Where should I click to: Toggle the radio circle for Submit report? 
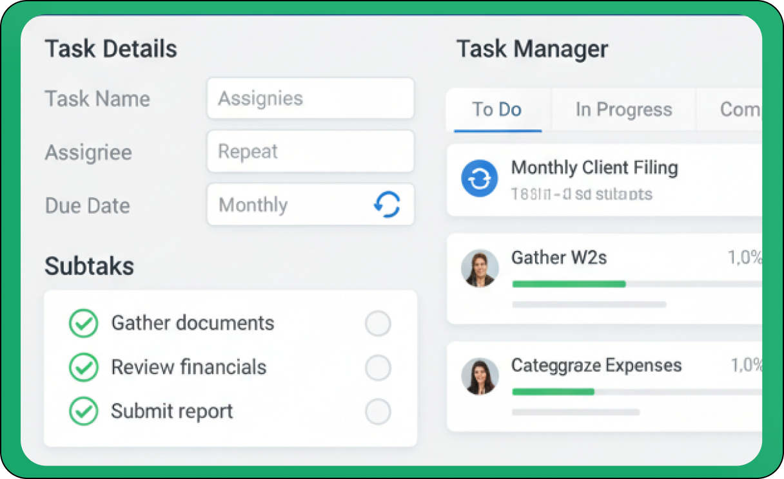coord(378,412)
